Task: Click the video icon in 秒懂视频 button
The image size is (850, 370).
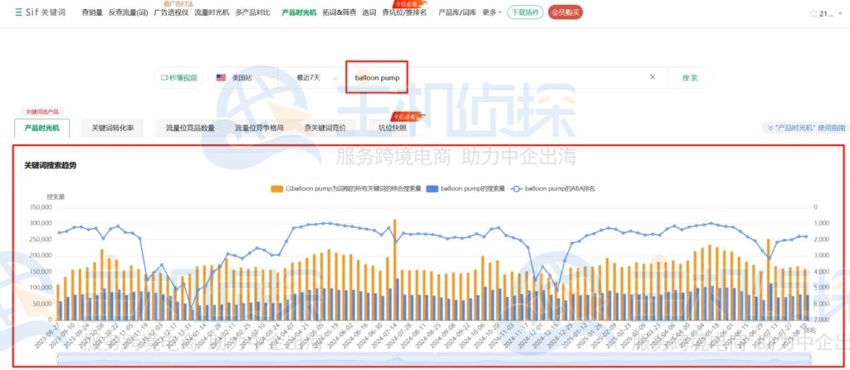Action: point(164,77)
